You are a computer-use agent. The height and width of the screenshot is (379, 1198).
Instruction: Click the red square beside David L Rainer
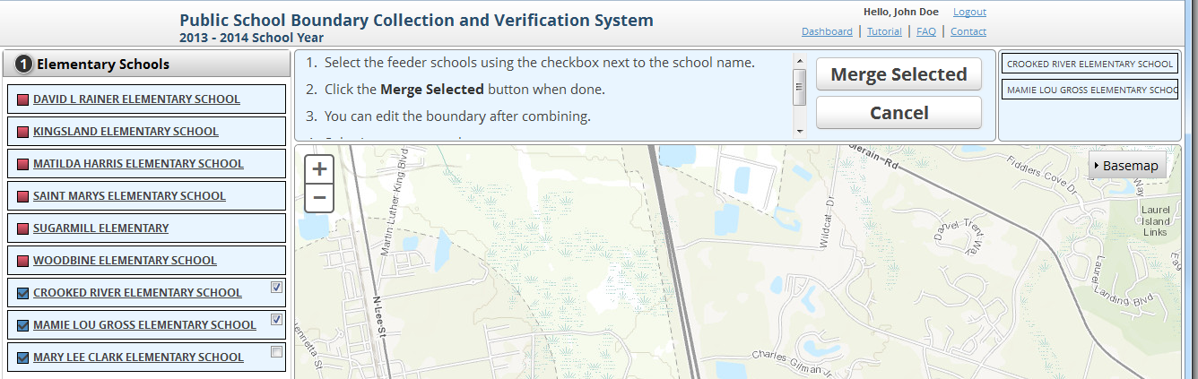pyautogui.click(x=23, y=99)
